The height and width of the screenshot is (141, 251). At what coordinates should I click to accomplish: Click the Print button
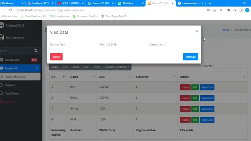point(97,67)
